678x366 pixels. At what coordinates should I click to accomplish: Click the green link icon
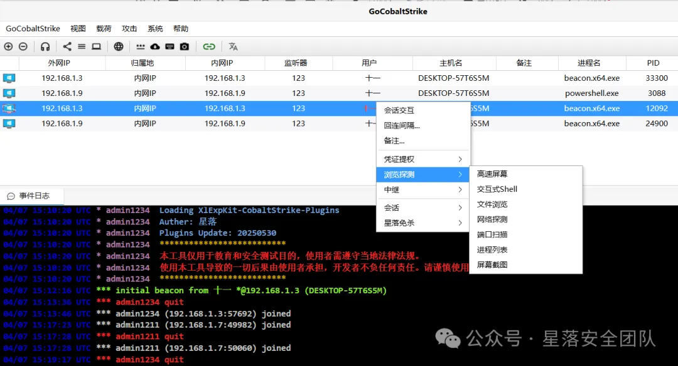click(x=209, y=46)
